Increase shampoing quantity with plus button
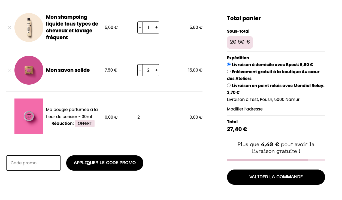This screenshot has height=200, width=342. point(156,27)
